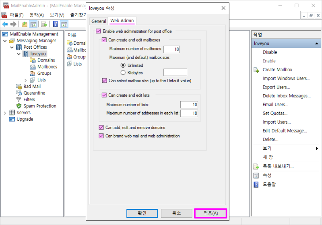Select the Kilobytes radio button
Image resolution: width=322 pixels, height=225 pixels.
click(123, 73)
